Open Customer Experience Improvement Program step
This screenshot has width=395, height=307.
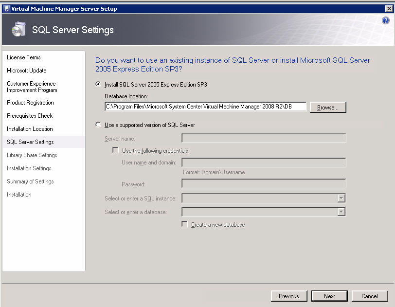coord(32,87)
